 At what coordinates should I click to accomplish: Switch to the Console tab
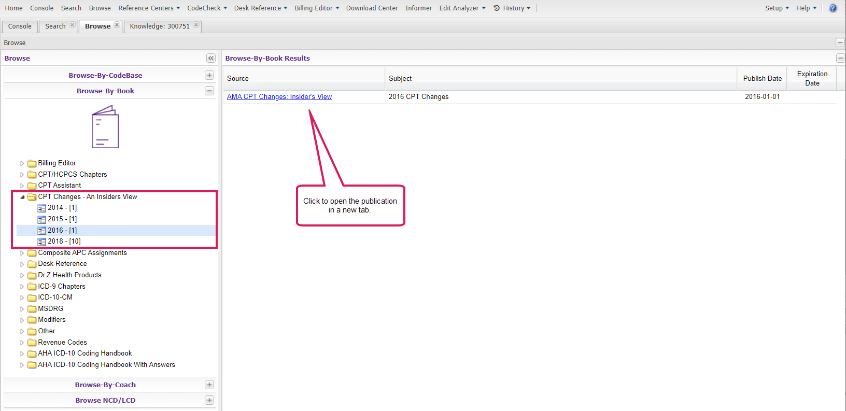pos(20,26)
